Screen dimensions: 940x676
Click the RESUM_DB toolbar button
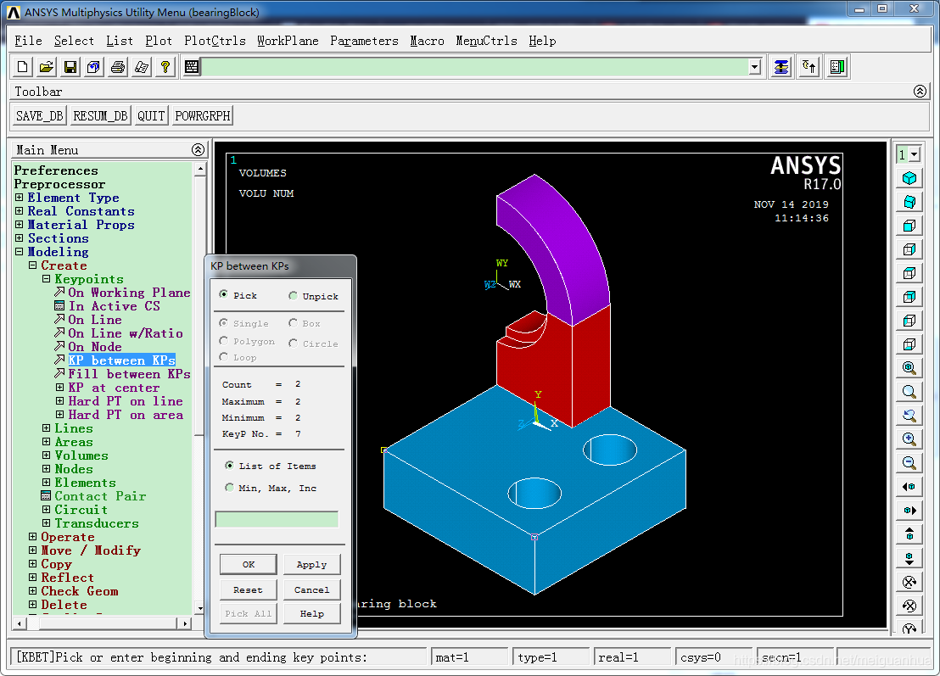[100, 115]
